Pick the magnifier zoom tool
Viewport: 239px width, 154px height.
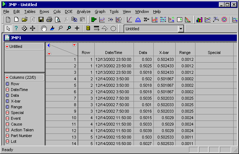point(68,28)
